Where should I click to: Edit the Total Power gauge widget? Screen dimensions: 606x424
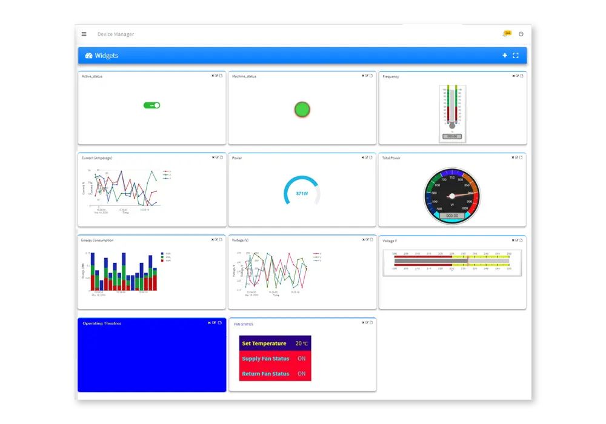pyautogui.click(x=517, y=157)
